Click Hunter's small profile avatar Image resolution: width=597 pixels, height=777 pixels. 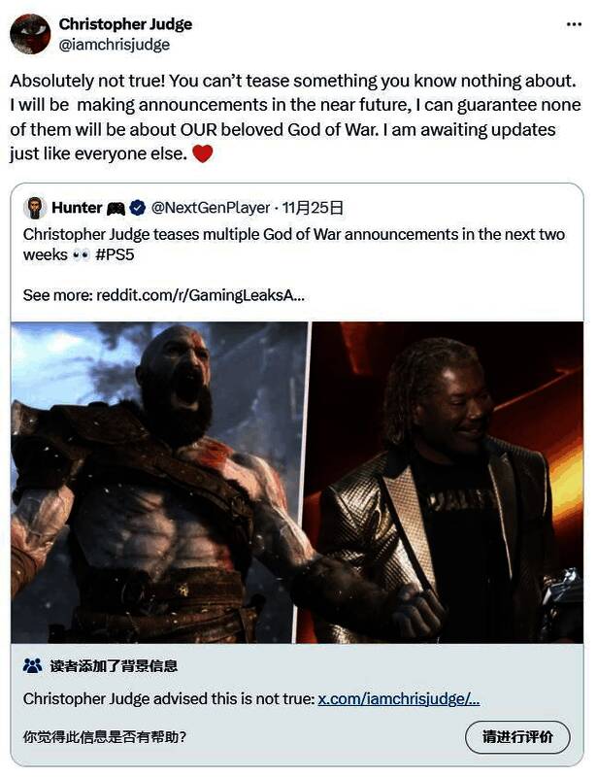(35, 208)
